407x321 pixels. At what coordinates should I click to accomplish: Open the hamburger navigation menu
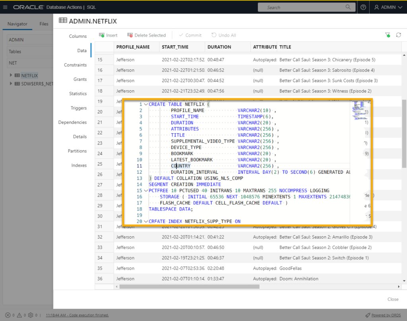pyautogui.click(x=5, y=7)
